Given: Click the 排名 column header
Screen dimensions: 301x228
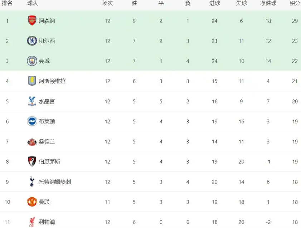Looking at the screenshot, I should [x=7, y=3].
